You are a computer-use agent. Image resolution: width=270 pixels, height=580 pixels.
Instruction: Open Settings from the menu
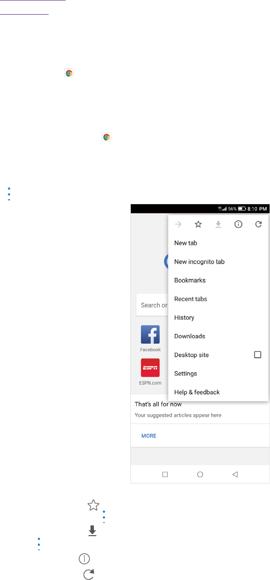[x=218, y=374]
